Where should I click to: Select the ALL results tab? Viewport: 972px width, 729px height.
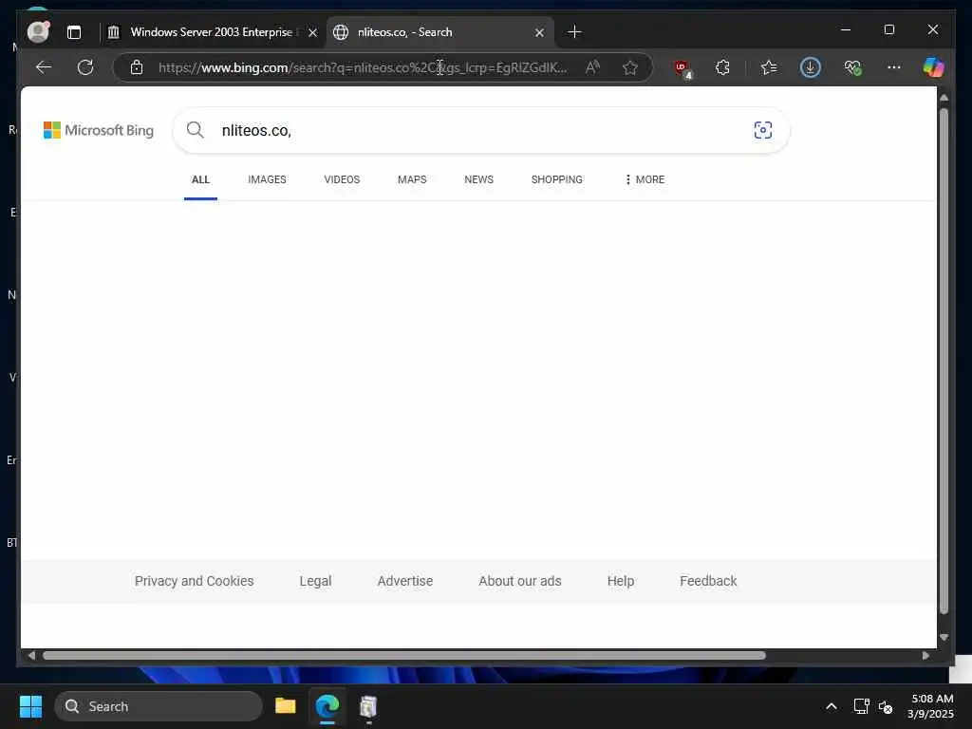coord(200,179)
